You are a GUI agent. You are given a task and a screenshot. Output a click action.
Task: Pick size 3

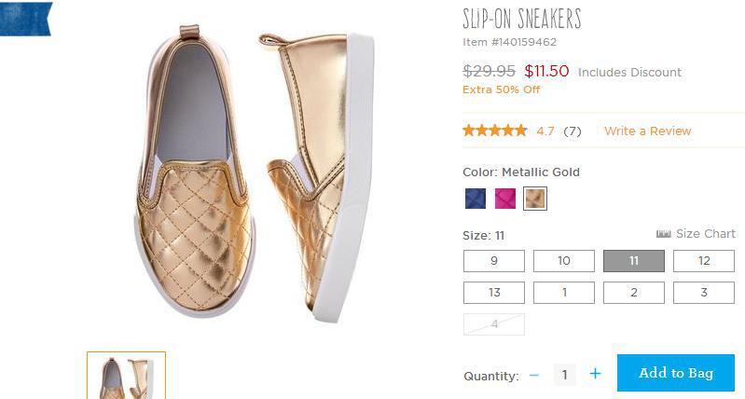(x=704, y=293)
